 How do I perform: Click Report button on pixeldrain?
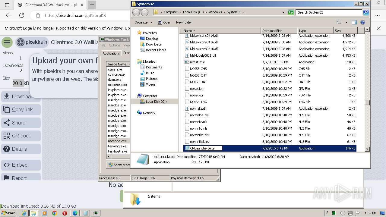pyautogui.click(x=21, y=177)
